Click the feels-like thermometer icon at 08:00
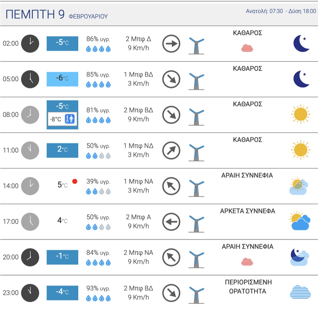 click(x=70, y=119)
